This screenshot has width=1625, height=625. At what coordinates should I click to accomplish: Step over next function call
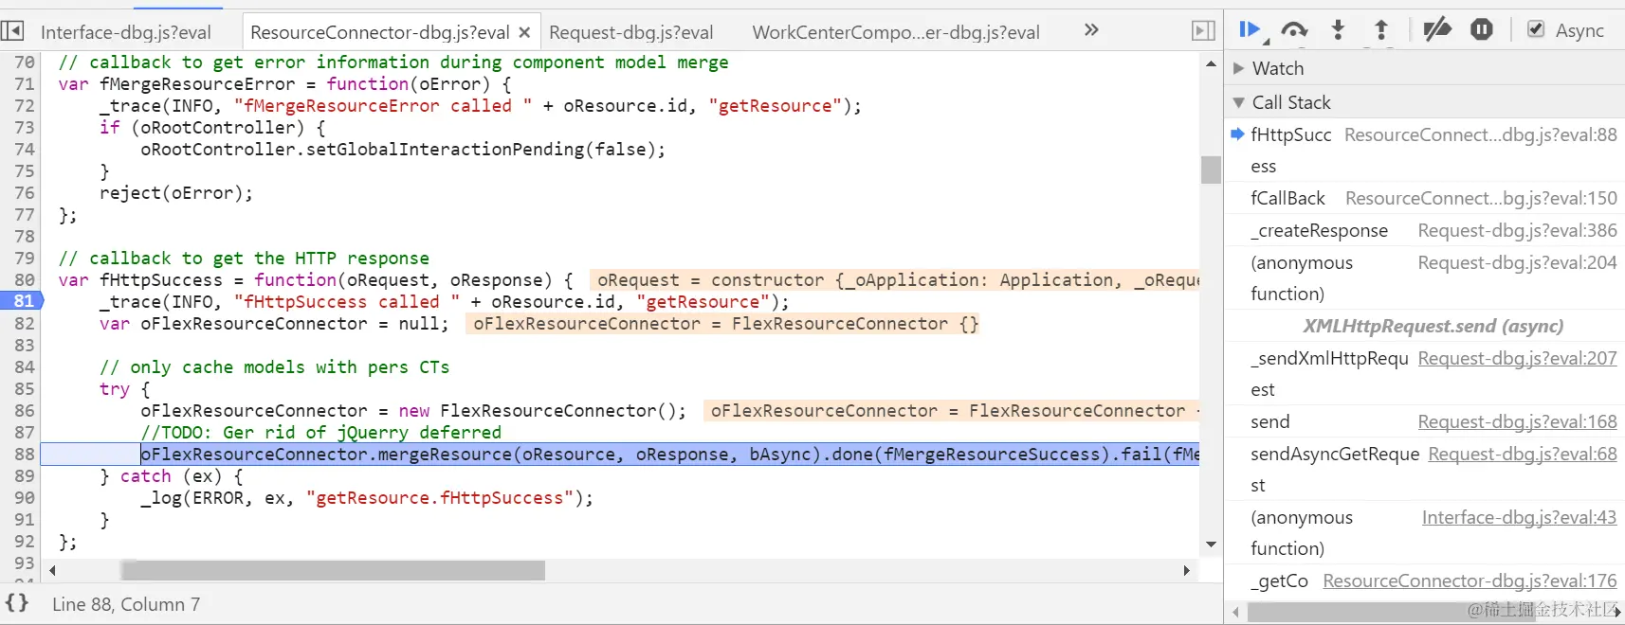[1294, 30]
